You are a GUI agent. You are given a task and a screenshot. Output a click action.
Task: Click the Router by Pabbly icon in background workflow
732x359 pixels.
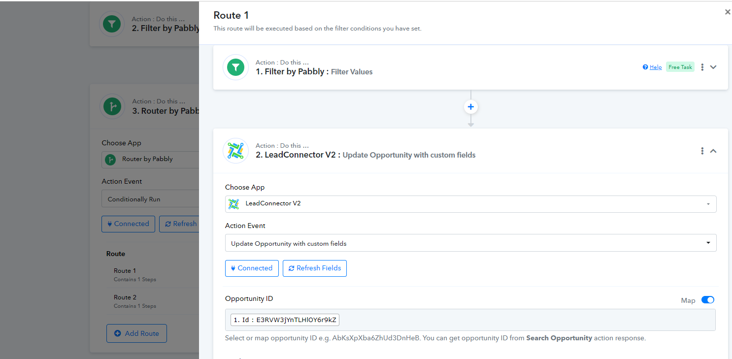click(112, 107)
